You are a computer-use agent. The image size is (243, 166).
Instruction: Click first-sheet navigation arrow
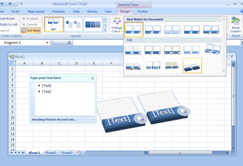point(11,153)
